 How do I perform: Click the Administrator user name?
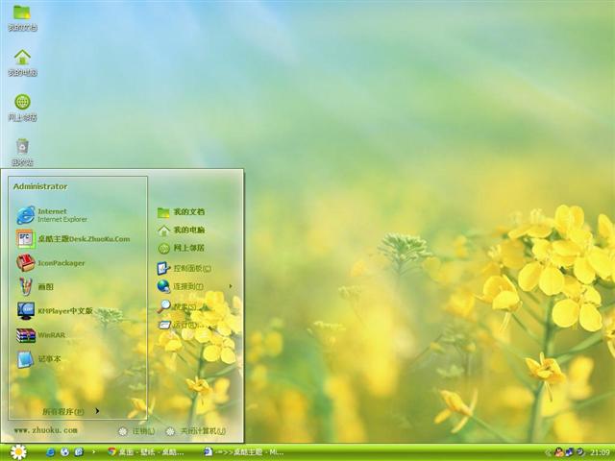(40, 186)
